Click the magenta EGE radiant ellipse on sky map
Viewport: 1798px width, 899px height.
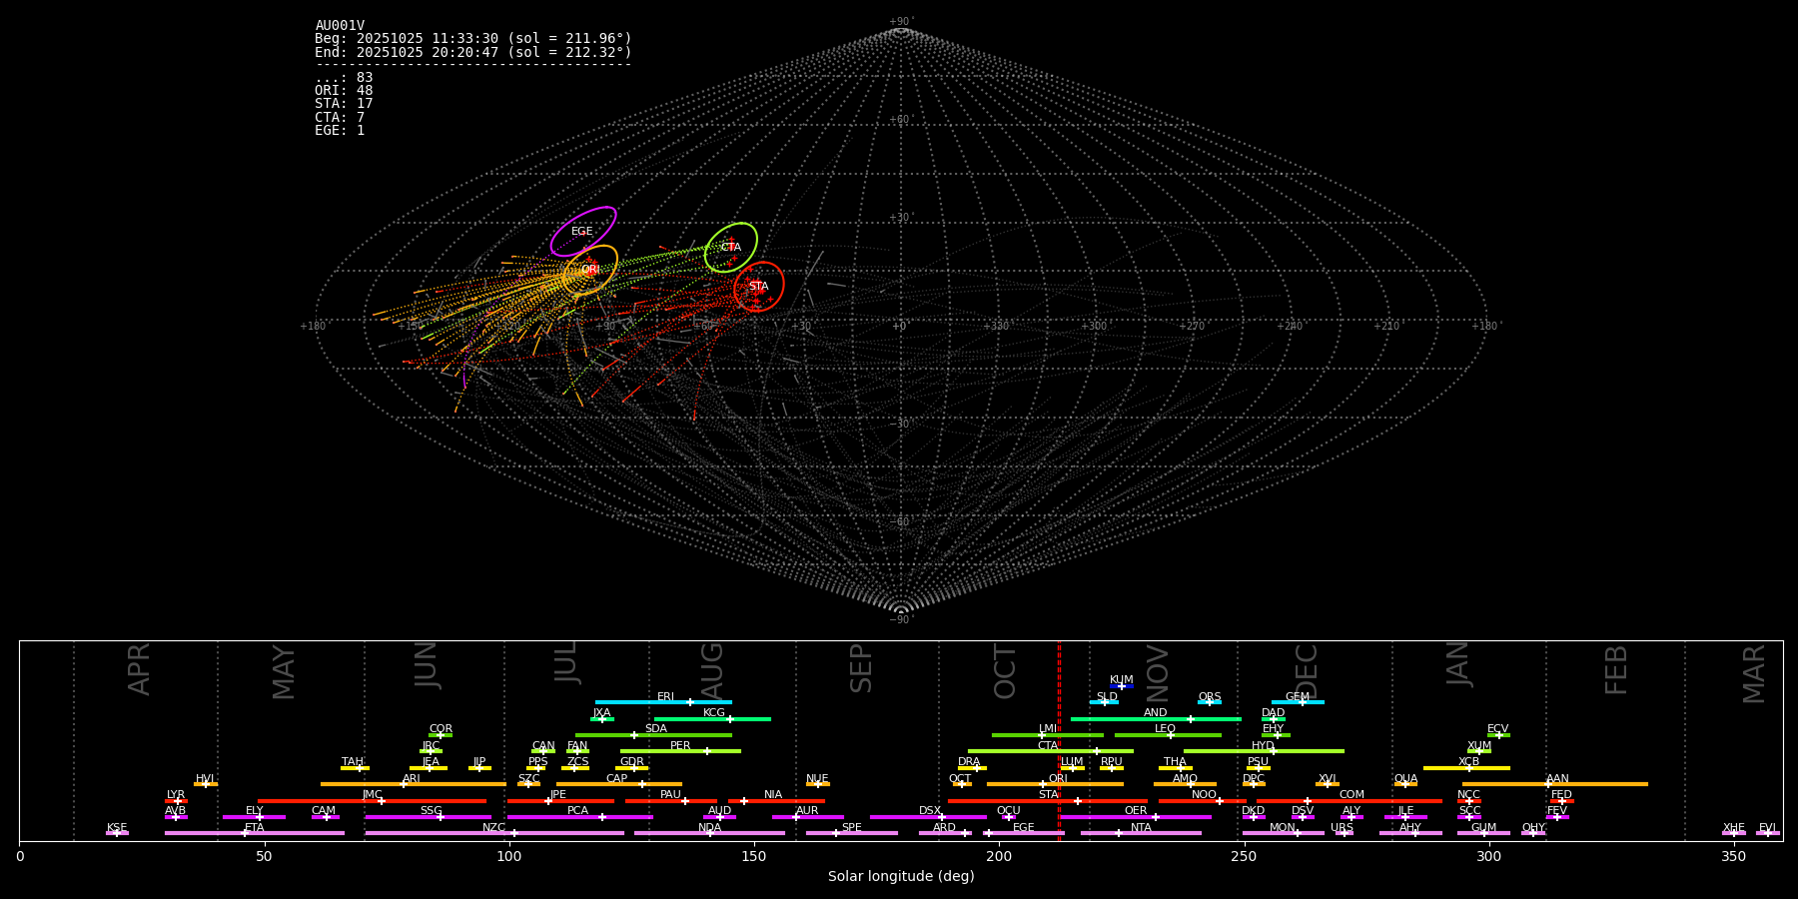(583, 232)
